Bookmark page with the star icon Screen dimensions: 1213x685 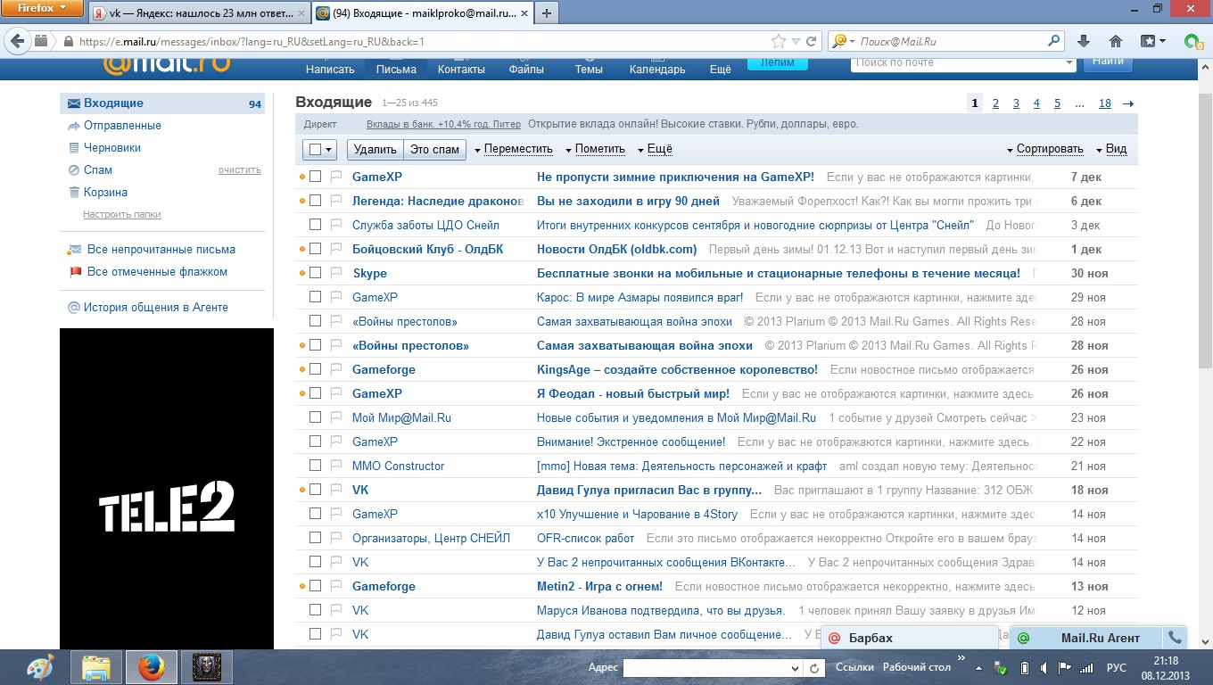[x=779, y=41]
